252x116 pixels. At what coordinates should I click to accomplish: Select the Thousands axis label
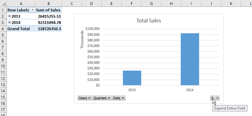click(82, 39)
